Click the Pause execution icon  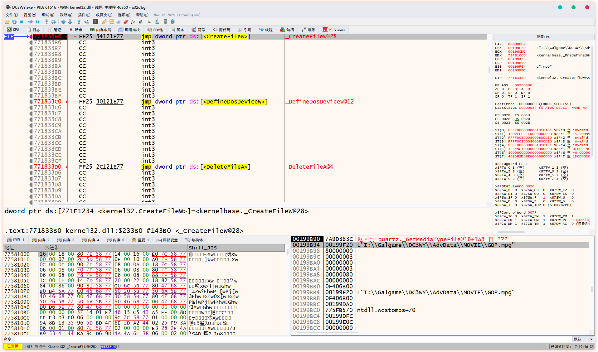(37, 22)
